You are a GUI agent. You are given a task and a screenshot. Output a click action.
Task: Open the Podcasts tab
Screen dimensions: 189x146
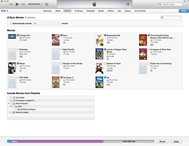[90, 11]
